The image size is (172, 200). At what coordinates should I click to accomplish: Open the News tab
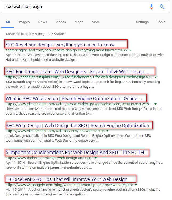tap(43, 22)
